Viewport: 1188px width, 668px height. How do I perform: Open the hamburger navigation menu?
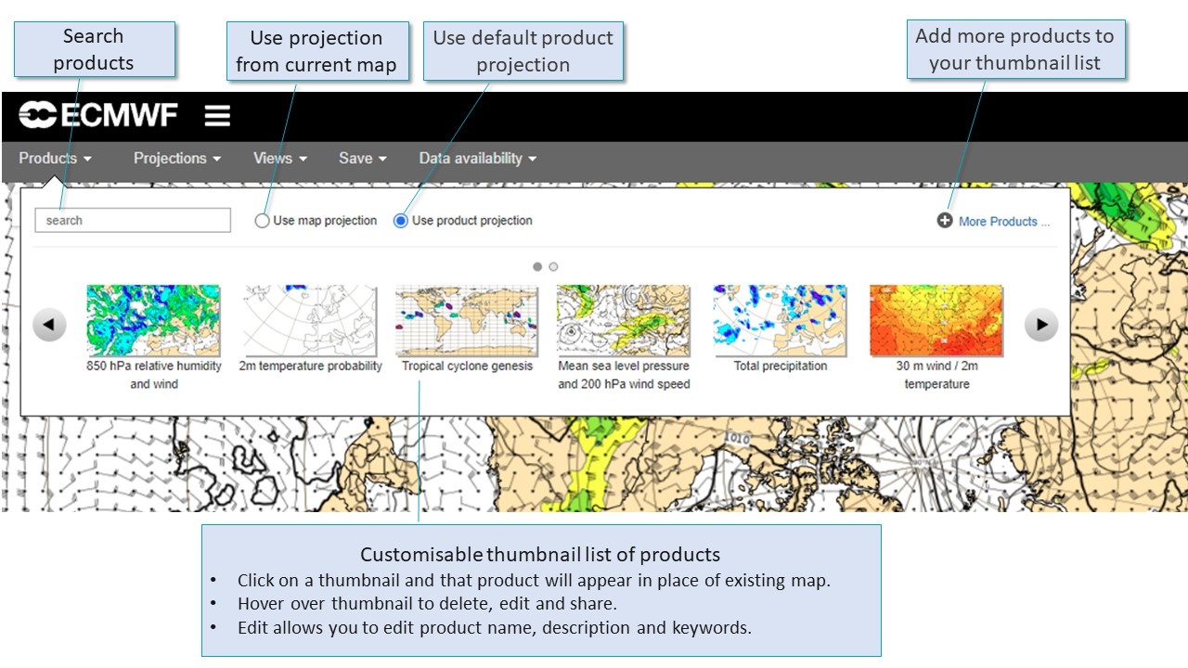pyautogui.click(x=216, y=115)
